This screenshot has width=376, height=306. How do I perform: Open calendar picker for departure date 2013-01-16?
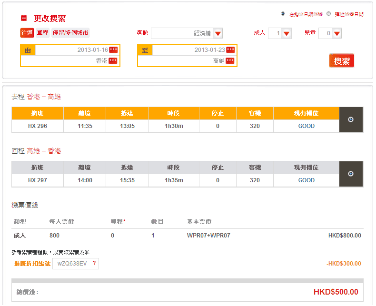point(113,50)
